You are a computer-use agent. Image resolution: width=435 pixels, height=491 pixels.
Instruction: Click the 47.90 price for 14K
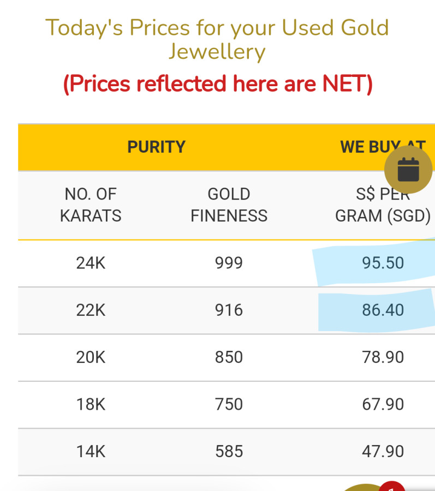(x=383, y=452)
